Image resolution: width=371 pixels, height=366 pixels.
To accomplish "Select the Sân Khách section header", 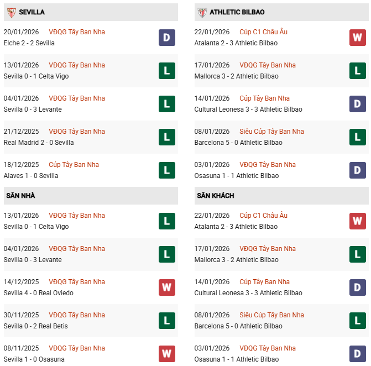I will 215,196.
